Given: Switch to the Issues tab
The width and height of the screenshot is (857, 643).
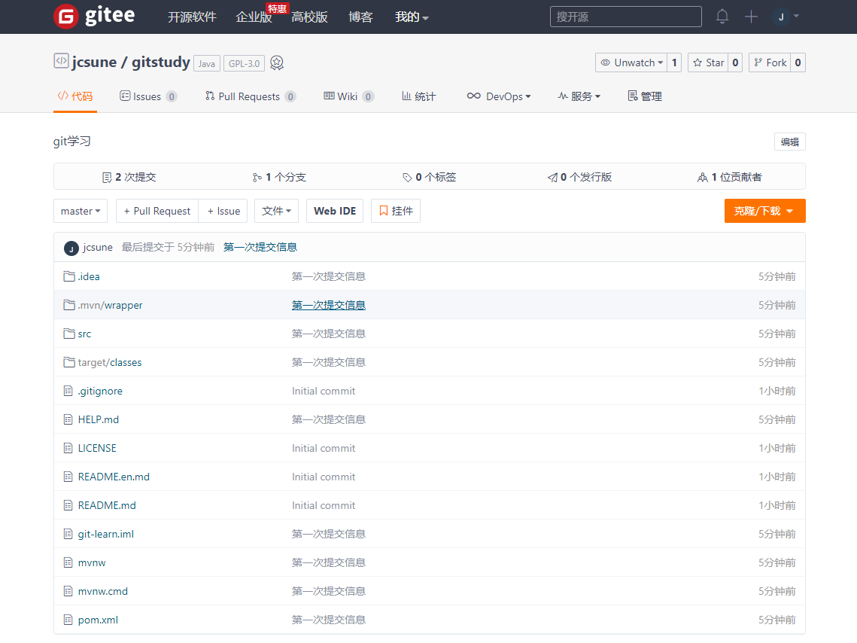Looking at the screenshot, I should point(147,96).
